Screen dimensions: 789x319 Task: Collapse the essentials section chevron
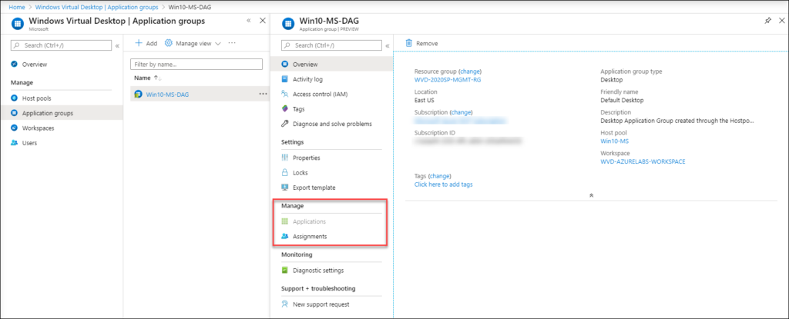[591, 195]
